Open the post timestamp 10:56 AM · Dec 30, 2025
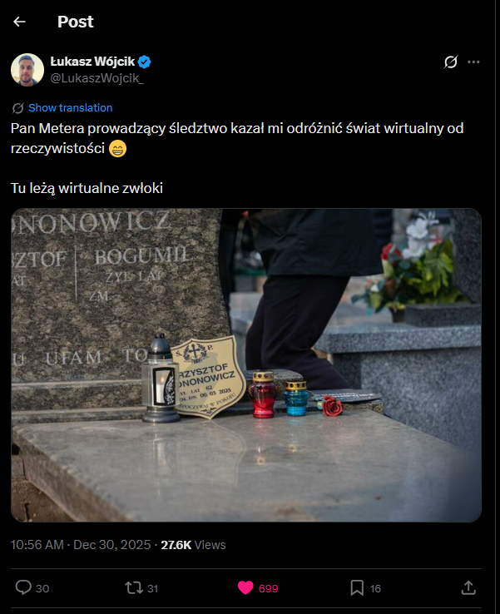500x614 pixels. pyautogui.click(x=81, y=545)
